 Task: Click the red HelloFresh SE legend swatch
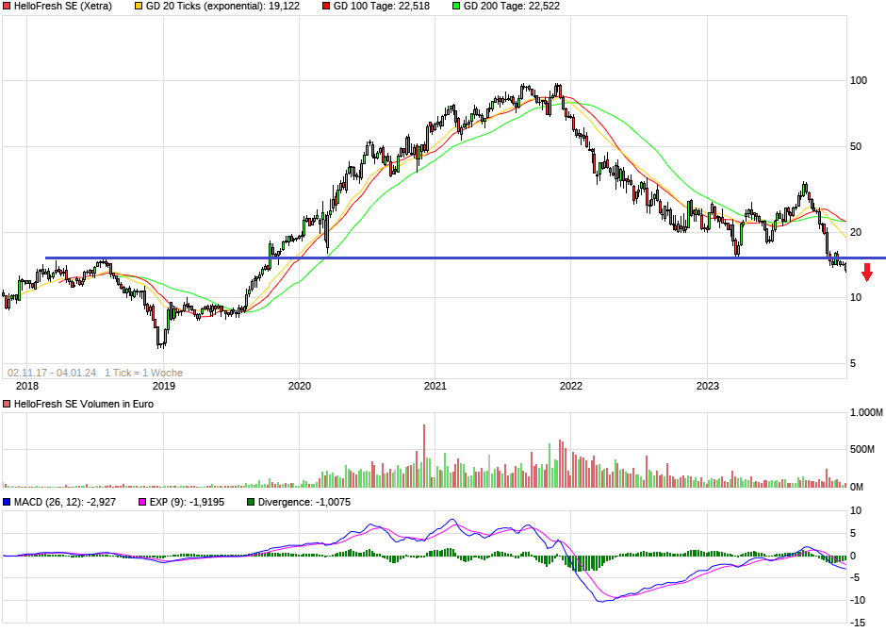pos(7,7)
